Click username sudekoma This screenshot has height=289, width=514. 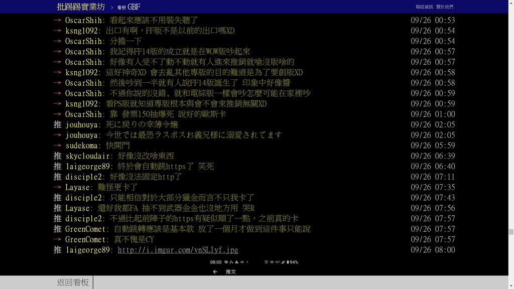tap(82, 146)
